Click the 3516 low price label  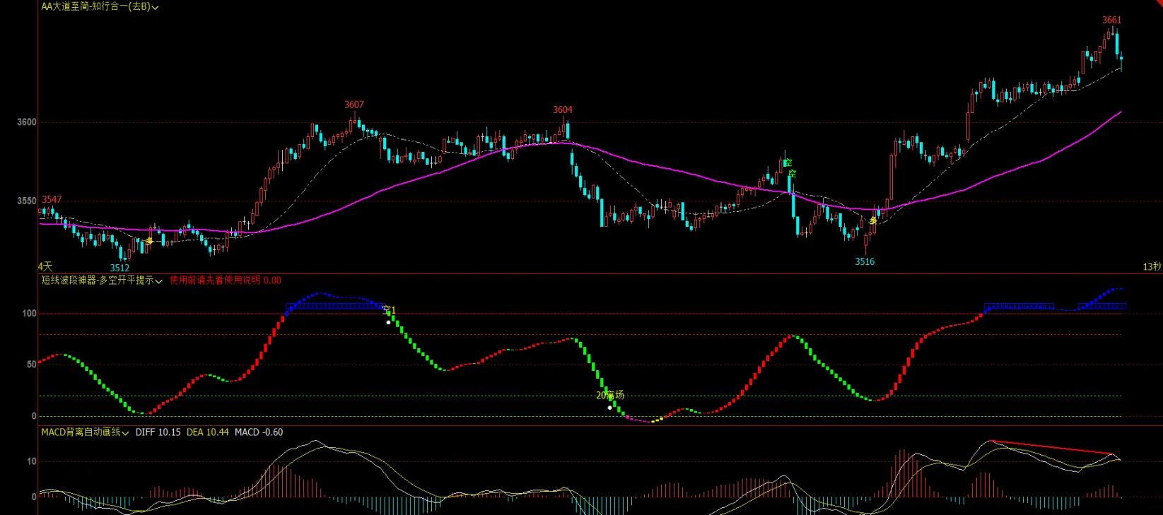865,261
